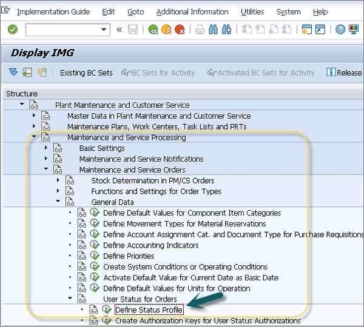The width and height of the screenshot is (364, 327).
Task: Select Define Account Assignment Cat. entry
Action: 233,234
